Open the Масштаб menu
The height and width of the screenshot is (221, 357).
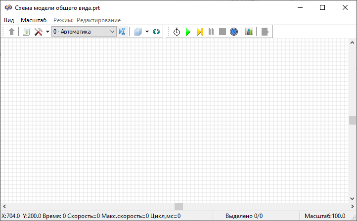34,20
